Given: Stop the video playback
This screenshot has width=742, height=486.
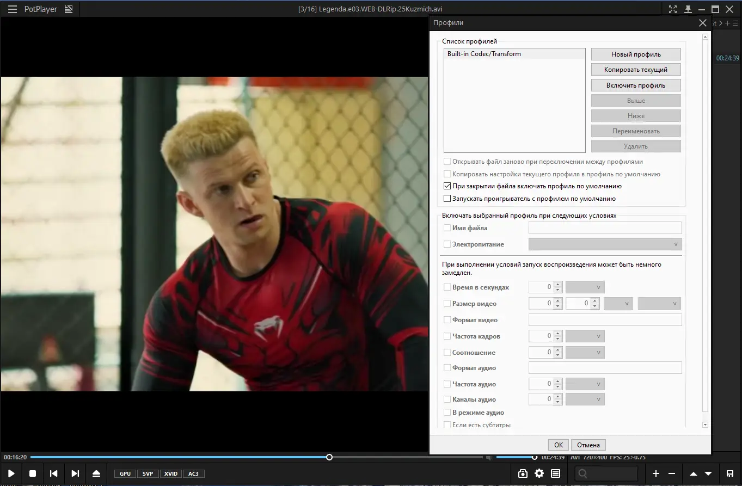Looking at the screenshot, I should tap(33, 473).
